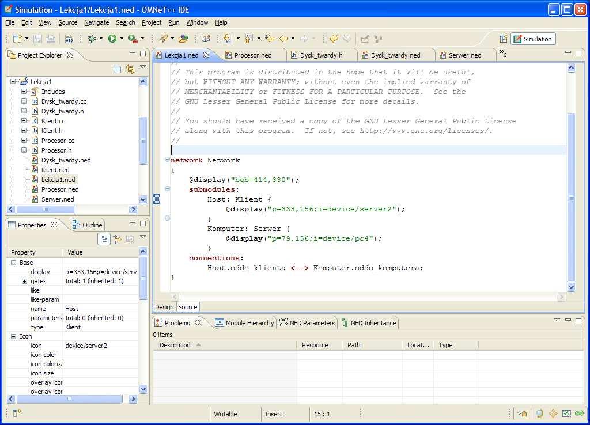Toggle Show Categories in Properties view

pyautogui.click(x=104, y=239)
